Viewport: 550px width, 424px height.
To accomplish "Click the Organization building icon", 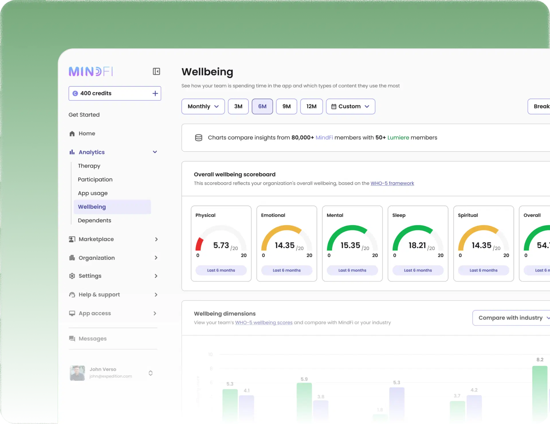I will 72,258.
